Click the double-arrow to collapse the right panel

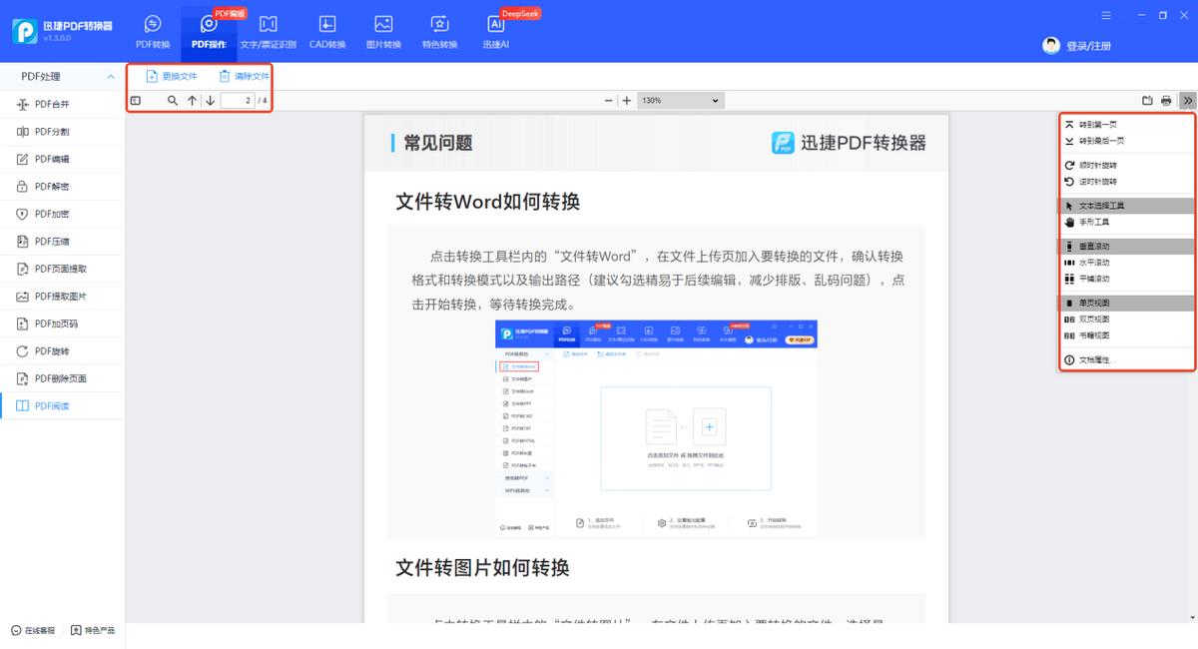[x=1188, y=100]
